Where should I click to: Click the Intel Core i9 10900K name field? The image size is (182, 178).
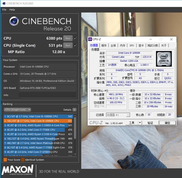click(129, 53)
